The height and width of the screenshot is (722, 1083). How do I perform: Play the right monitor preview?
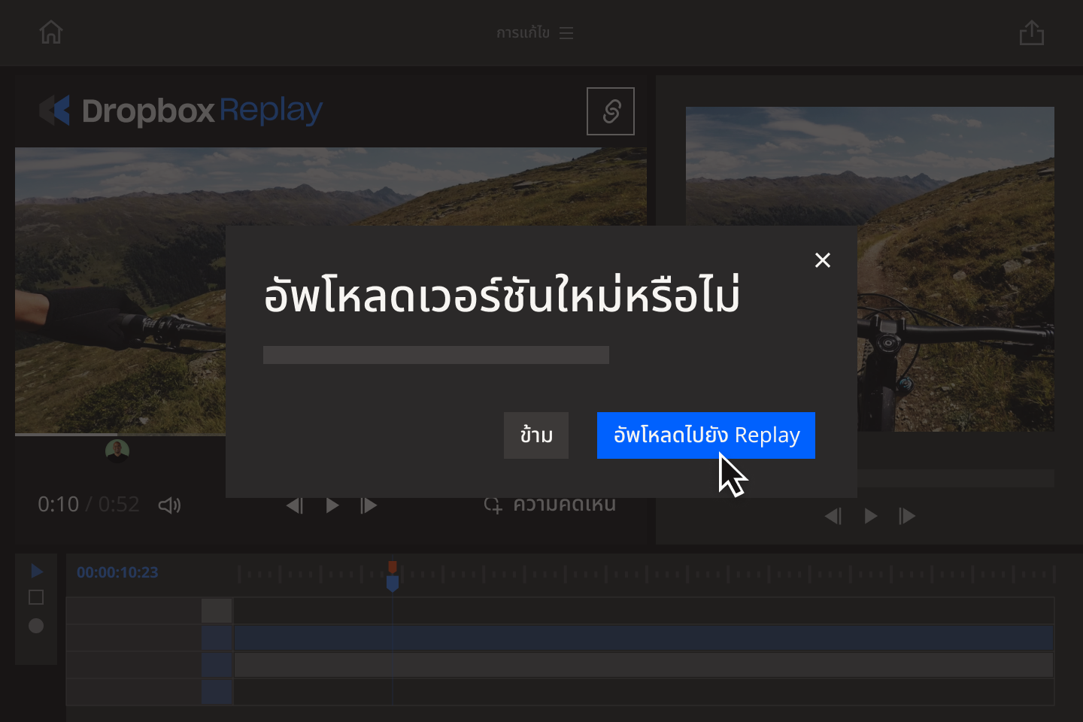tap(870, 516)
